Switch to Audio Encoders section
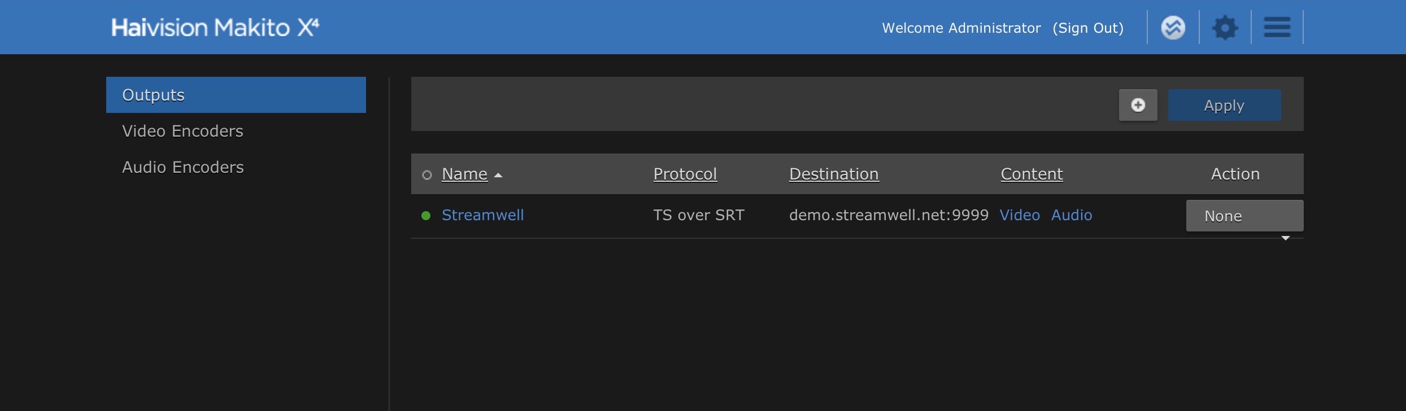This screenshot has width=1406, height=411. tap(183, 167)
